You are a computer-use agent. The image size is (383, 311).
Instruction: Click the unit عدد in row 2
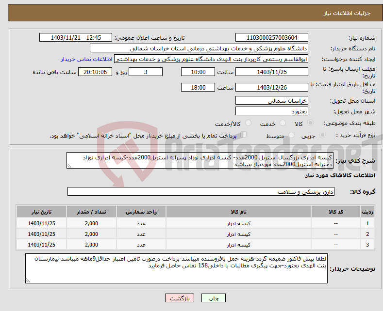(x=141, y=234)
